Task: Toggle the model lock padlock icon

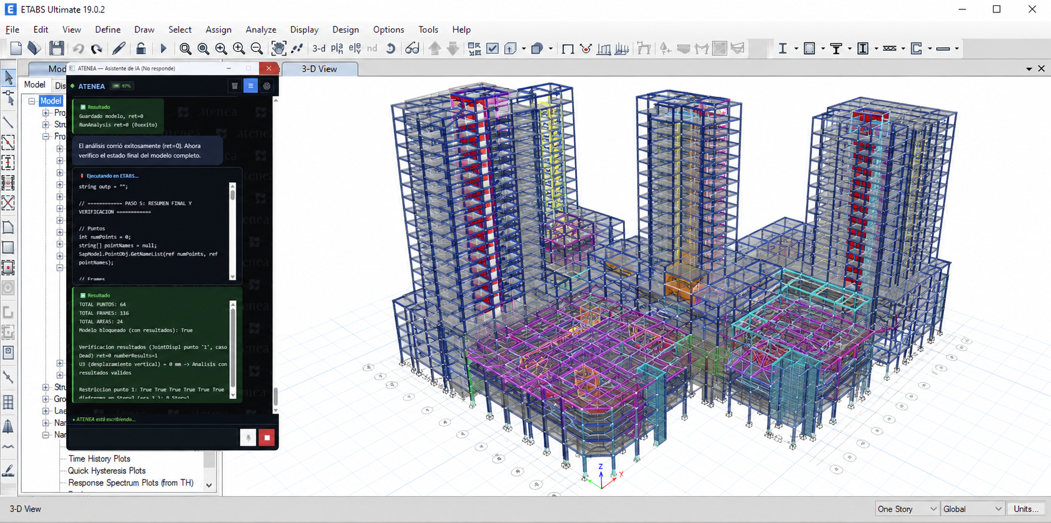Action: [x=141, y=48]
